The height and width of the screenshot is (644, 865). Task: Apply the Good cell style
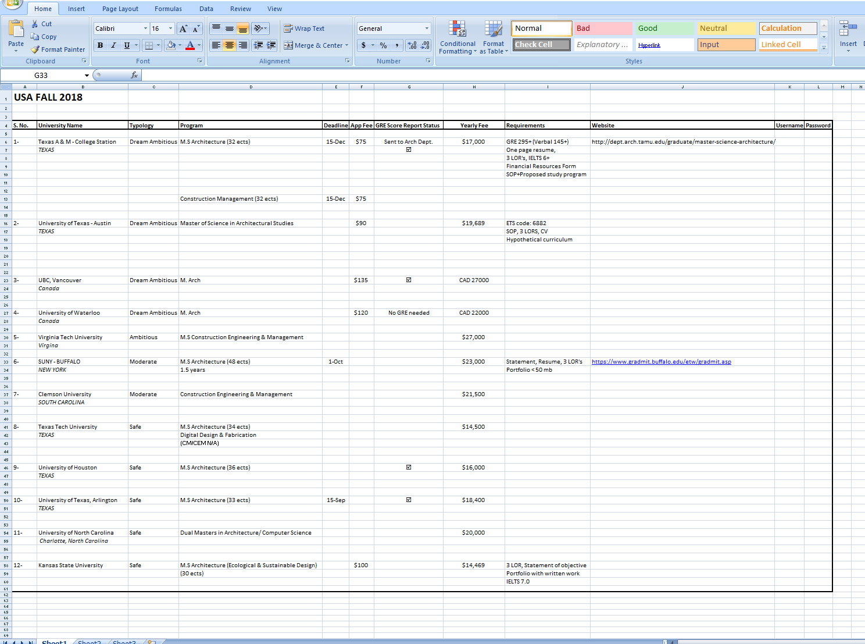coord(665,28)
